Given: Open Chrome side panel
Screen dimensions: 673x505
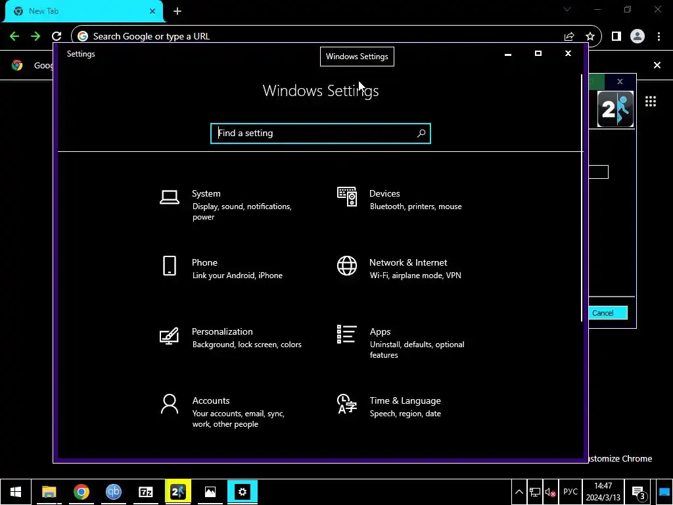Looking at the screenshot, I should (616, 37).
